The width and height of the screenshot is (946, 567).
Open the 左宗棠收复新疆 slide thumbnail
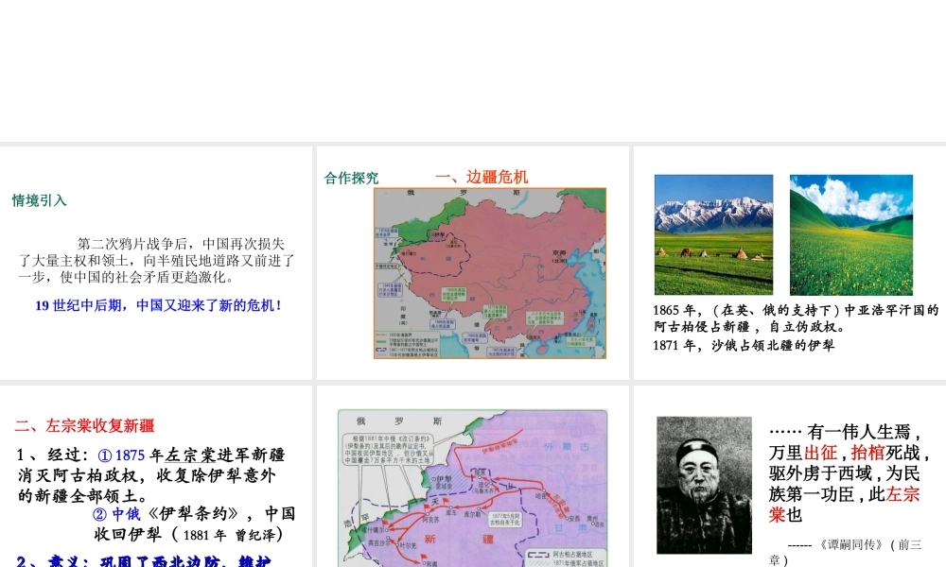pyautogui.click(x=156, y=476)
